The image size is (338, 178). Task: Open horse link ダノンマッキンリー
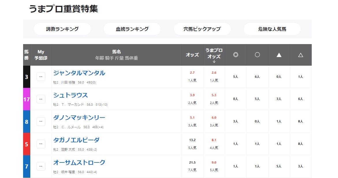tap(79, 118)
